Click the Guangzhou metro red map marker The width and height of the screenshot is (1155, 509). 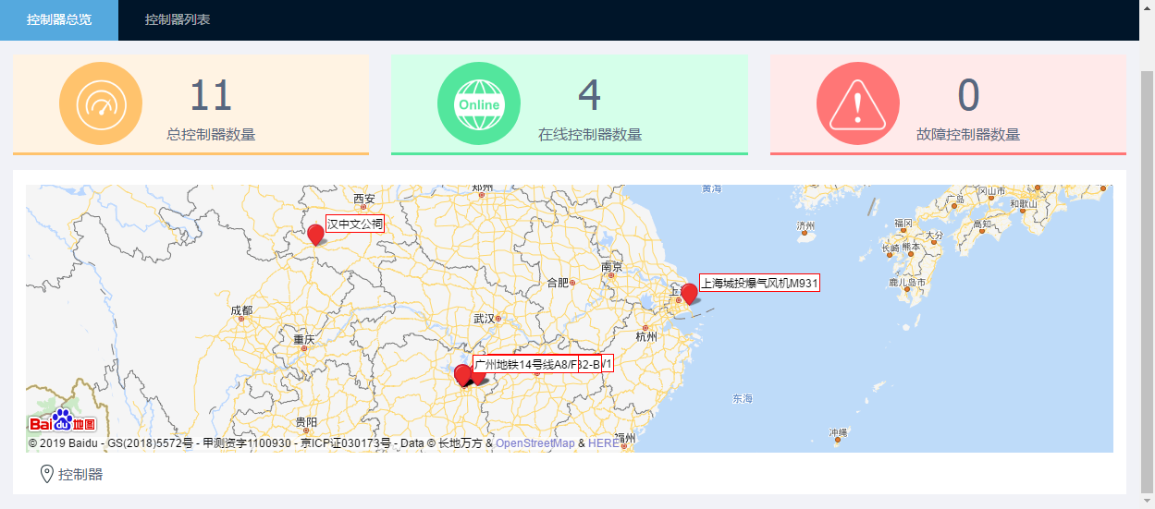point(463,375)
